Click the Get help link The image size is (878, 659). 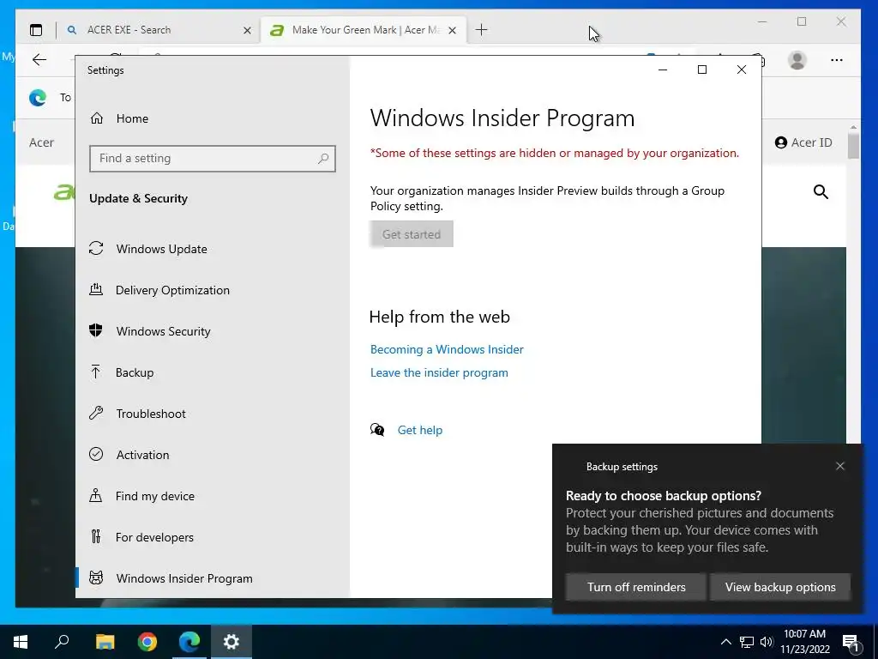420,430
